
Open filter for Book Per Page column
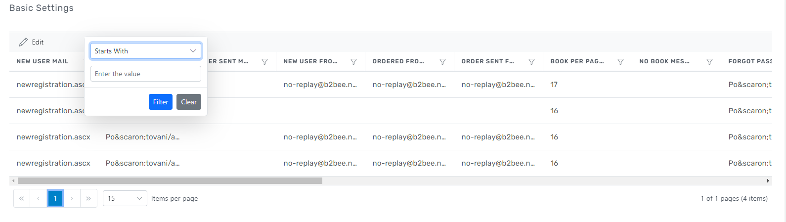coord(620,62)
